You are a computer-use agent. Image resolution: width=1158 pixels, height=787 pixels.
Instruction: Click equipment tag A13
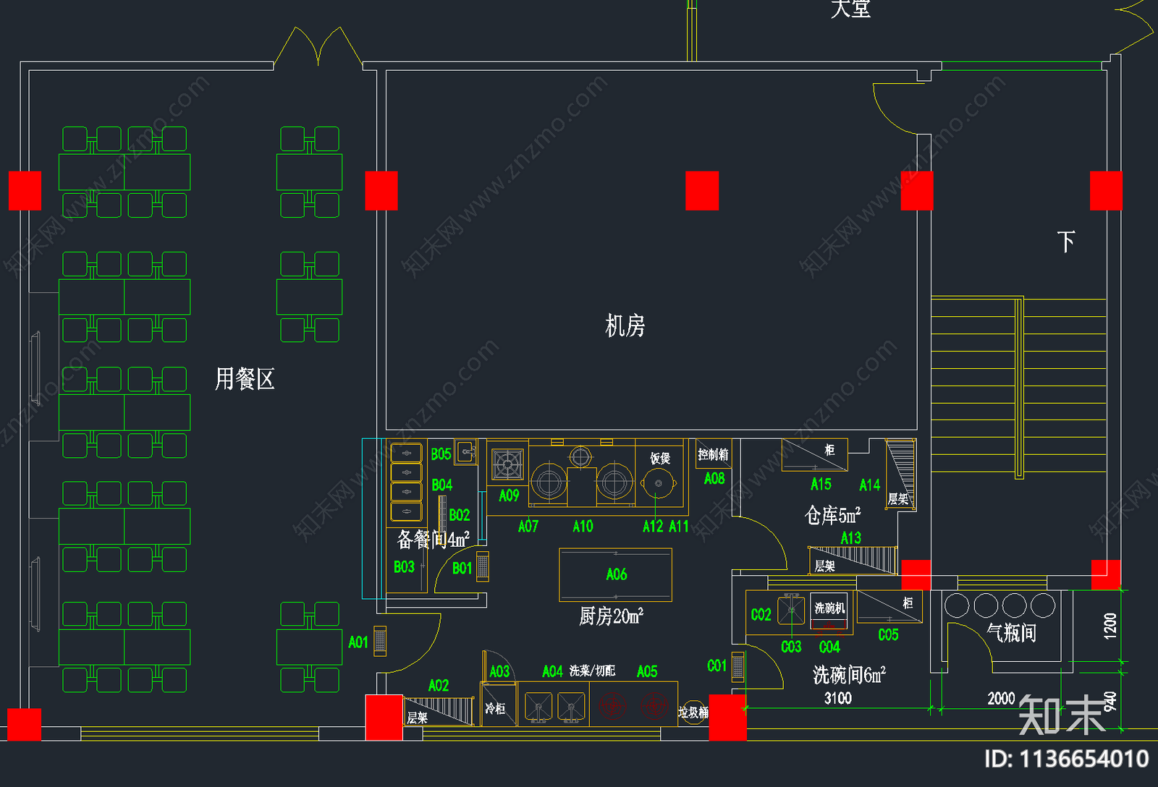[851, 537]
